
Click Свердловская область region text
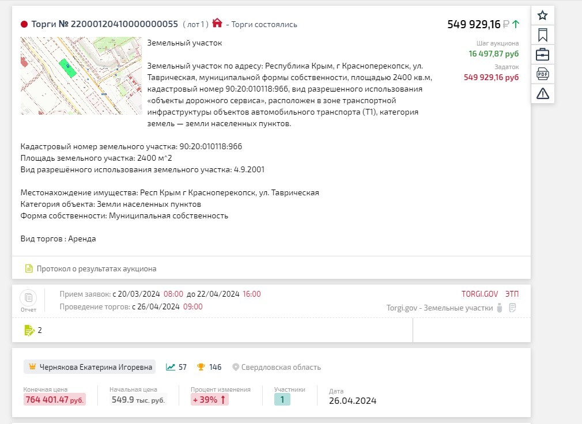click(x=281, y=367)
